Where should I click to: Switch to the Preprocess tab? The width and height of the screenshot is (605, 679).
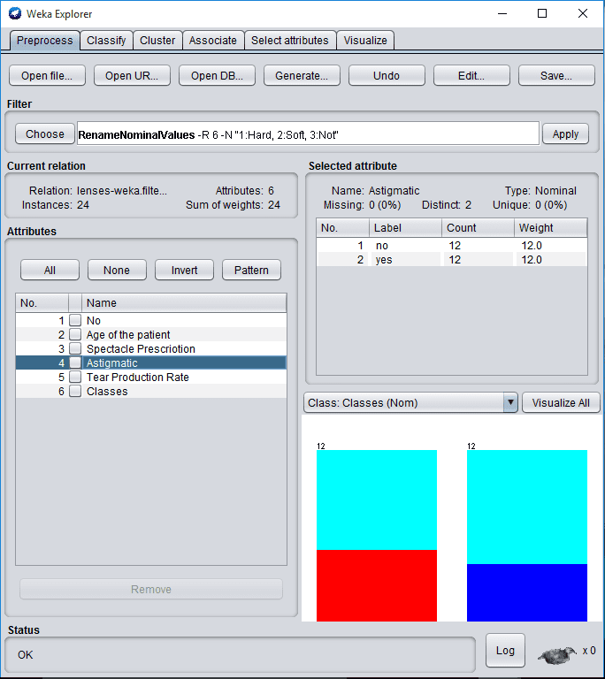pyautogui.click(x=44, y=41)
